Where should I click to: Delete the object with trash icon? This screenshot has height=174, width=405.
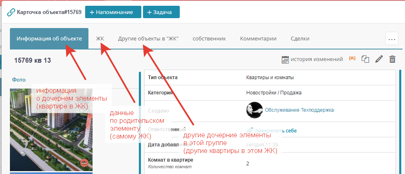pyautogui.click(x=392, y=59)
